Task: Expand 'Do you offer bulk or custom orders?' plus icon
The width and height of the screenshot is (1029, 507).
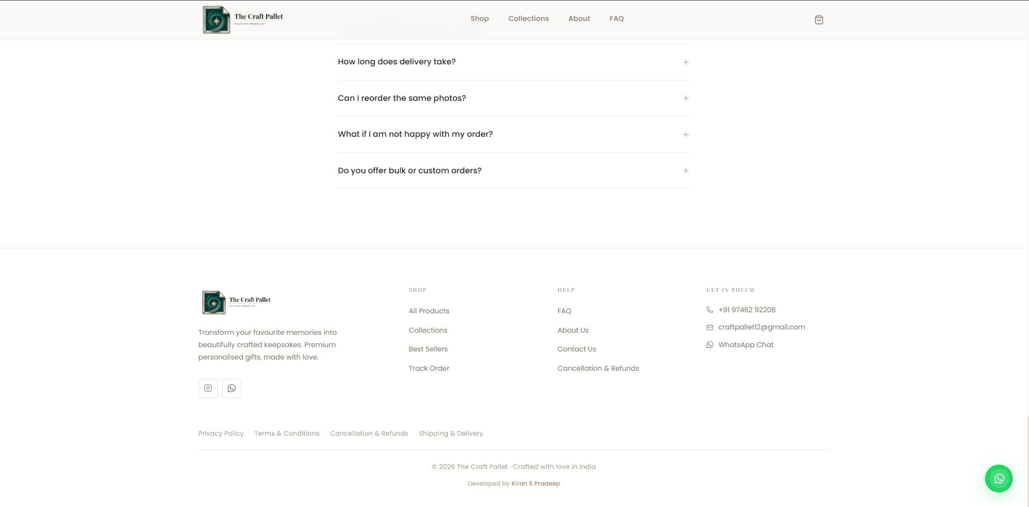Action: pyautogui.click(x=685, y=171)
